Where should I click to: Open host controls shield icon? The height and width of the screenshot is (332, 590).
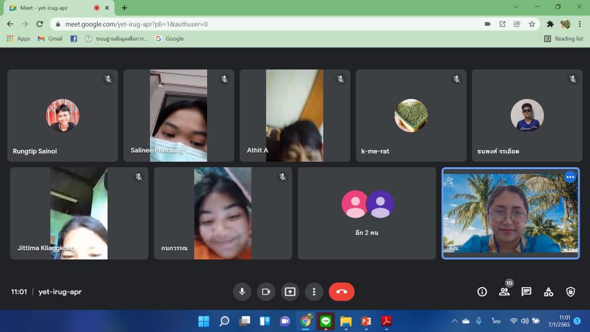(570, 292)
